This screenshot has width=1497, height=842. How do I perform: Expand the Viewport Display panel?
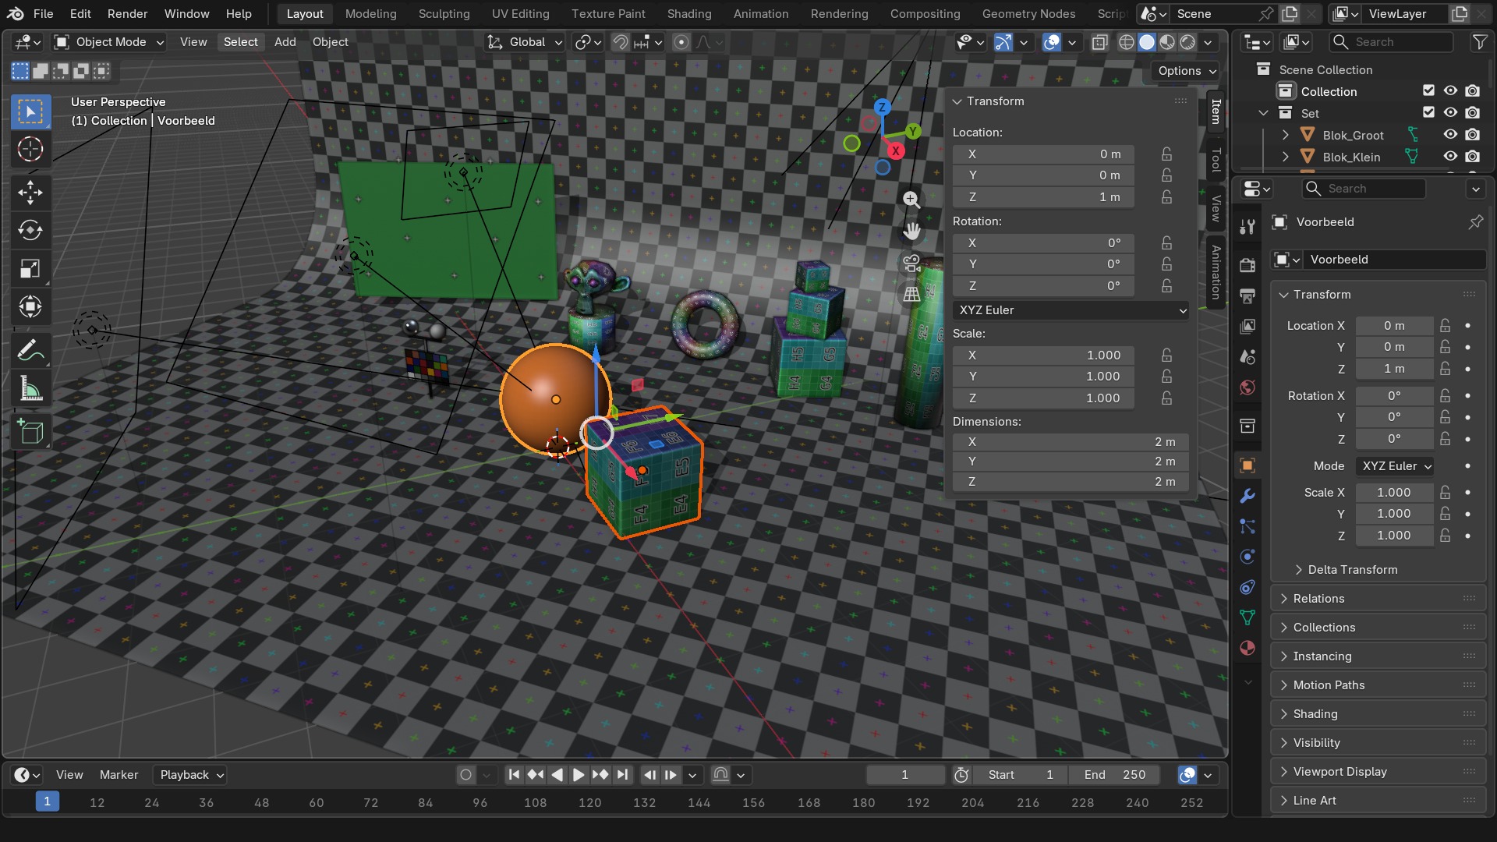tap(1378, 772)
